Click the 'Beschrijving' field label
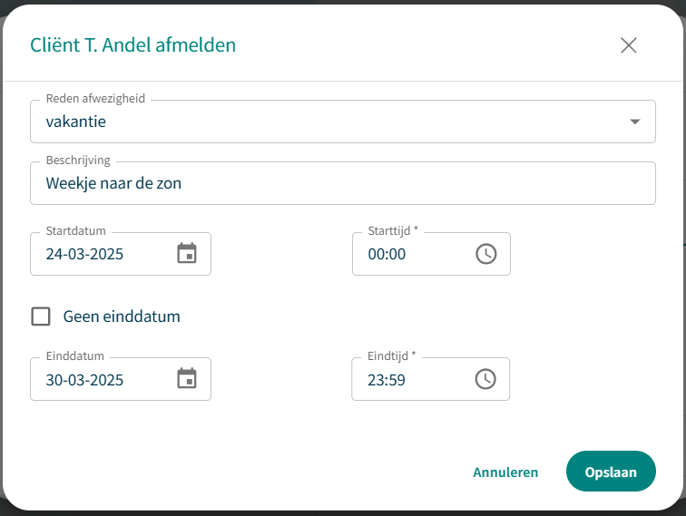The width and height of the screenshot is (686, 516). [78, 160]
